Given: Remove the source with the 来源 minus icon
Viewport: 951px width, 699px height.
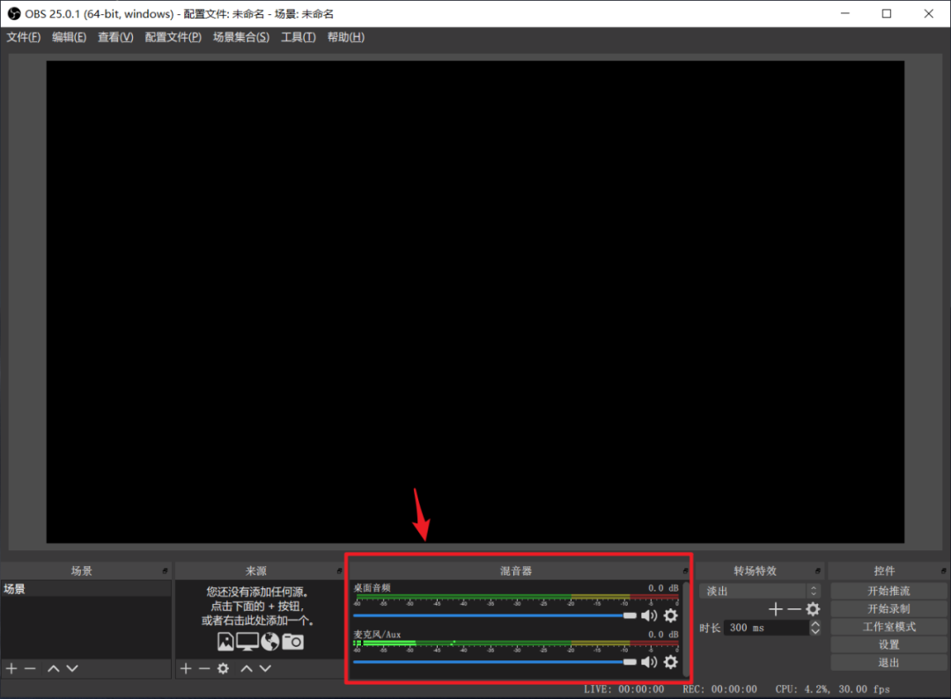Looking at the screenshot, I should pos(204,668).
